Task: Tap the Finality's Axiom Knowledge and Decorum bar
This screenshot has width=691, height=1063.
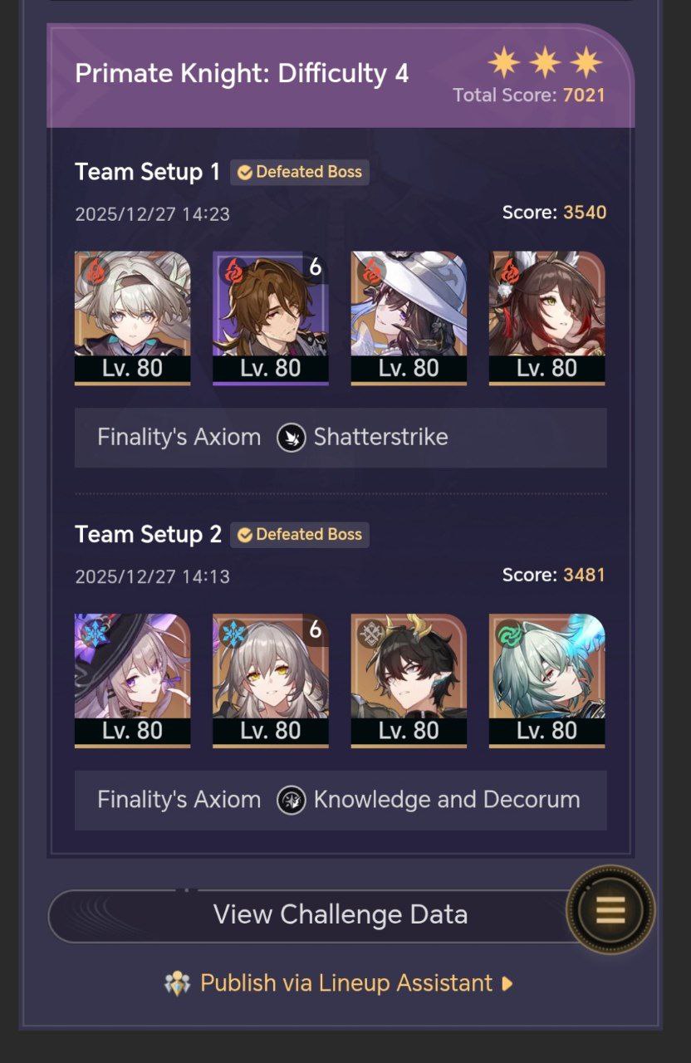Action: pyautogui.click(x=341, y=801)
